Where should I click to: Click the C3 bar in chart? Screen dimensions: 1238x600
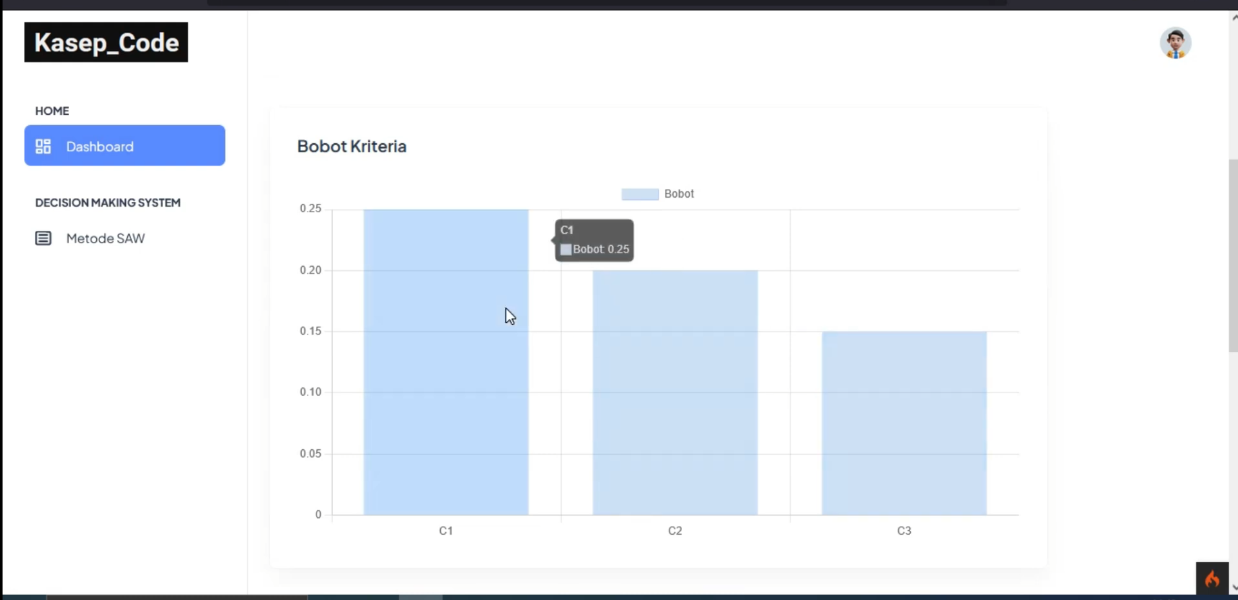click(904, 423)
